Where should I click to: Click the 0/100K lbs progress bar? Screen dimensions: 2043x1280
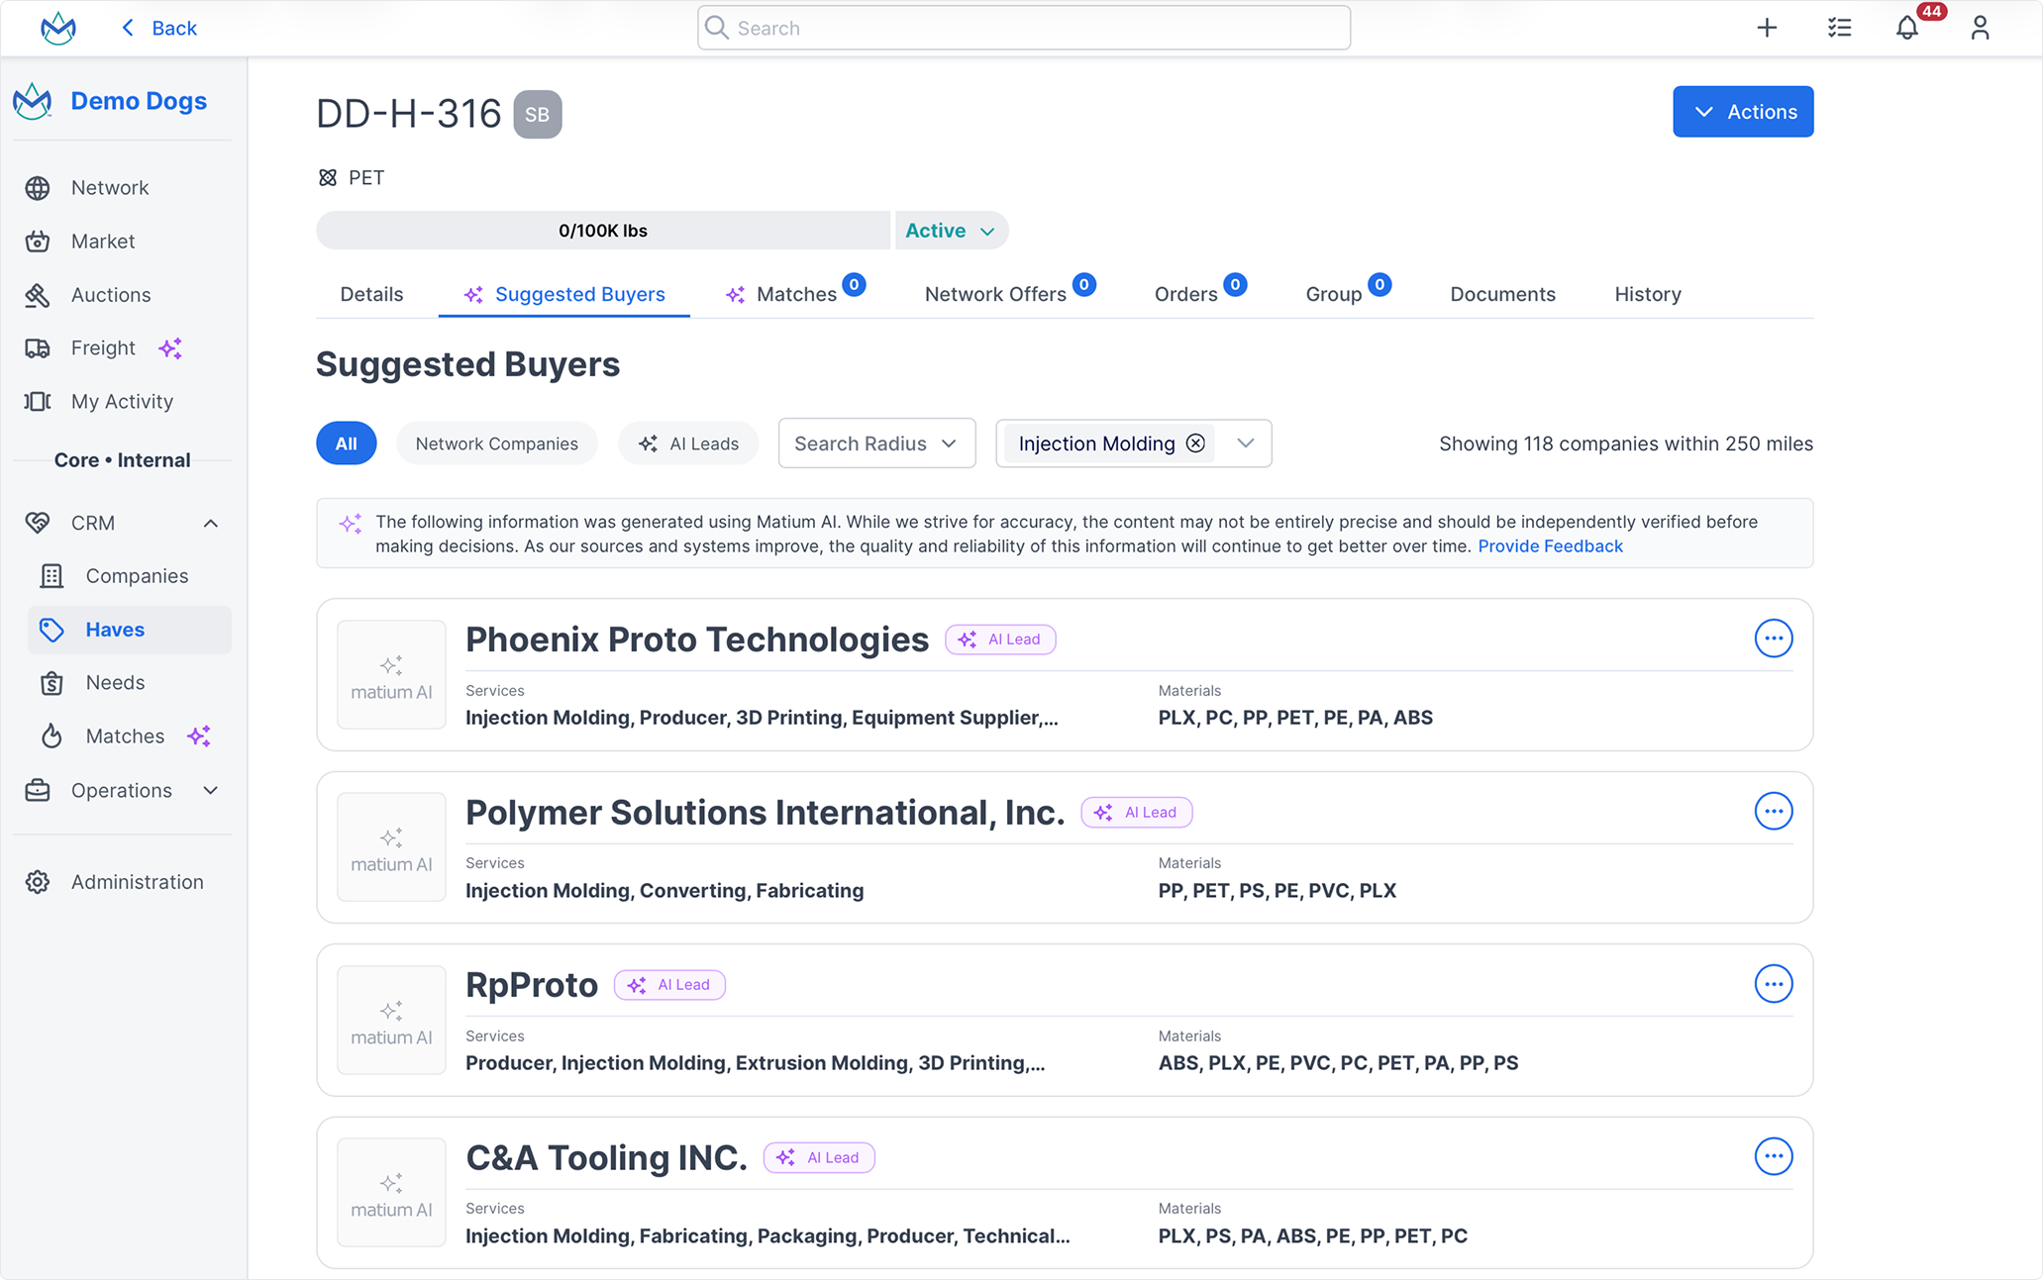(602, 230)
